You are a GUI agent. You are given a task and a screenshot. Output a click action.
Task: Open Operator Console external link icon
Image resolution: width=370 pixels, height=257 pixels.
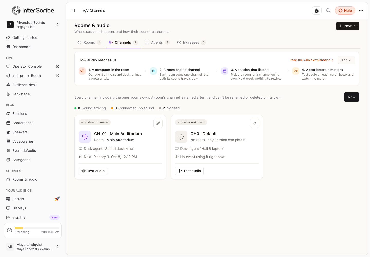tap(58, 66)
